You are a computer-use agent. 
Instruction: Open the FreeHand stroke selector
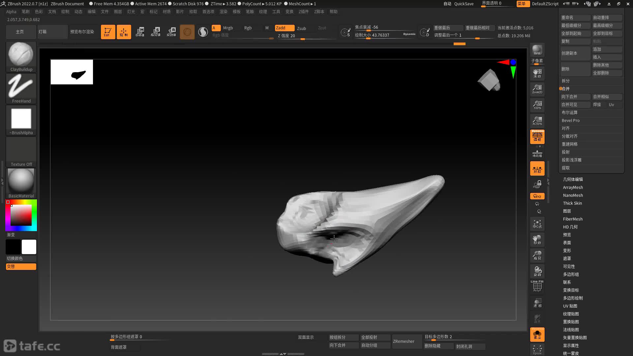(21, 86)
